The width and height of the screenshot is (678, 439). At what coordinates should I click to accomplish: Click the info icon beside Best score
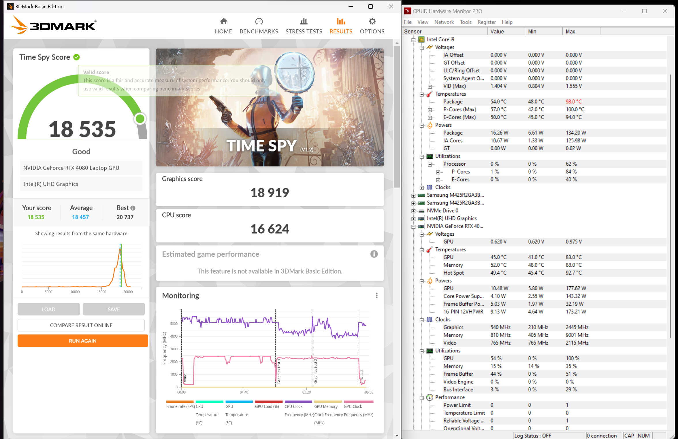(133, 208)
